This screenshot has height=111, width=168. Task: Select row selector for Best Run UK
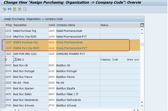(3, 65)
